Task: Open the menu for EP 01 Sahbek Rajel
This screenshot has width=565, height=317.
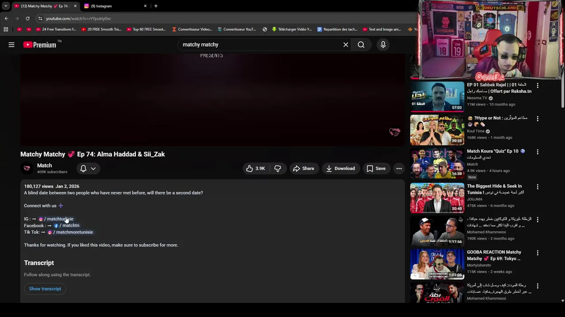Action: 538,85
